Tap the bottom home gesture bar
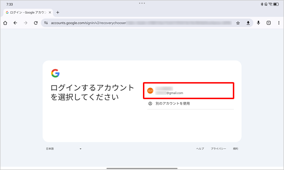The image size is (284, 170). tap(142, 169)
